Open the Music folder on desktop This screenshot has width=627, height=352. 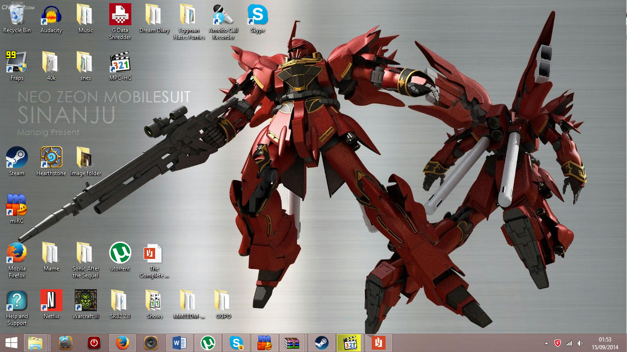point(85,19)
